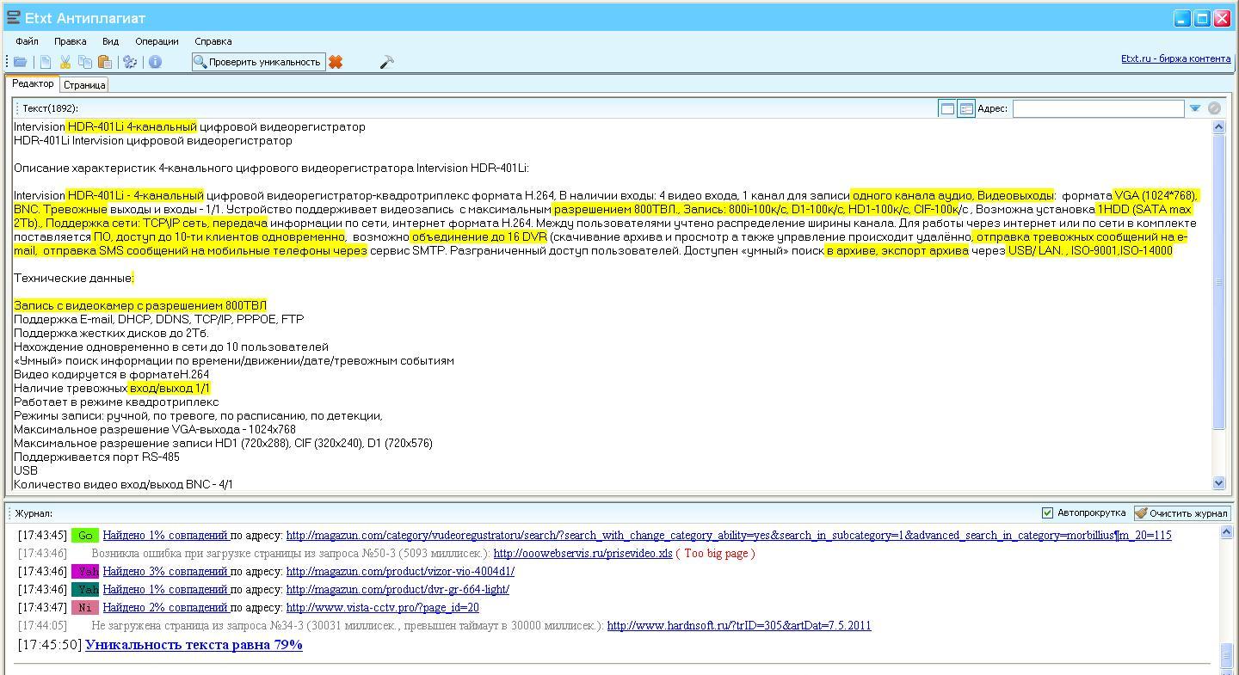Open settings via the gears icon

coord(130,62)
